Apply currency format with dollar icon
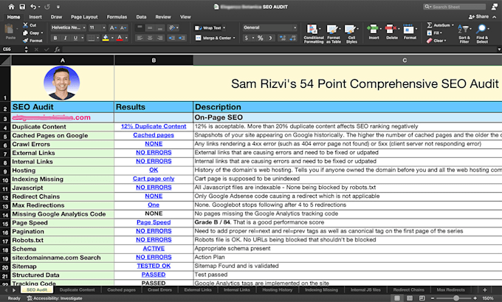502x302 pixels. click(x=246, y=38)
